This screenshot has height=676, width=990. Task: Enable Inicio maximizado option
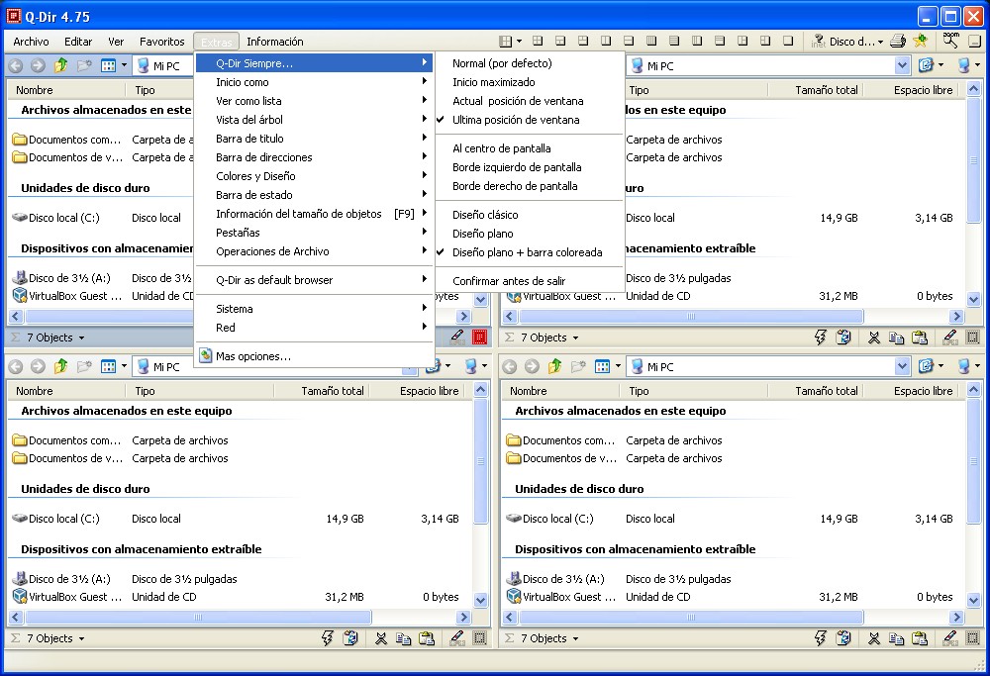(x=528, y=82)
